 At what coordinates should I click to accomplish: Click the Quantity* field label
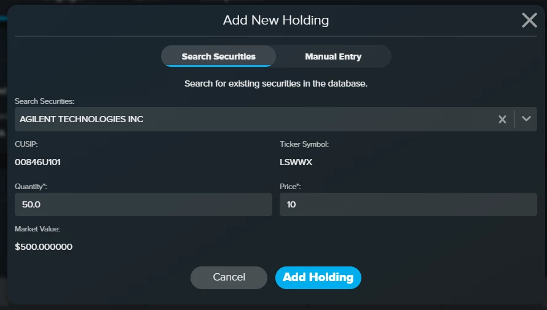point(31,187)
